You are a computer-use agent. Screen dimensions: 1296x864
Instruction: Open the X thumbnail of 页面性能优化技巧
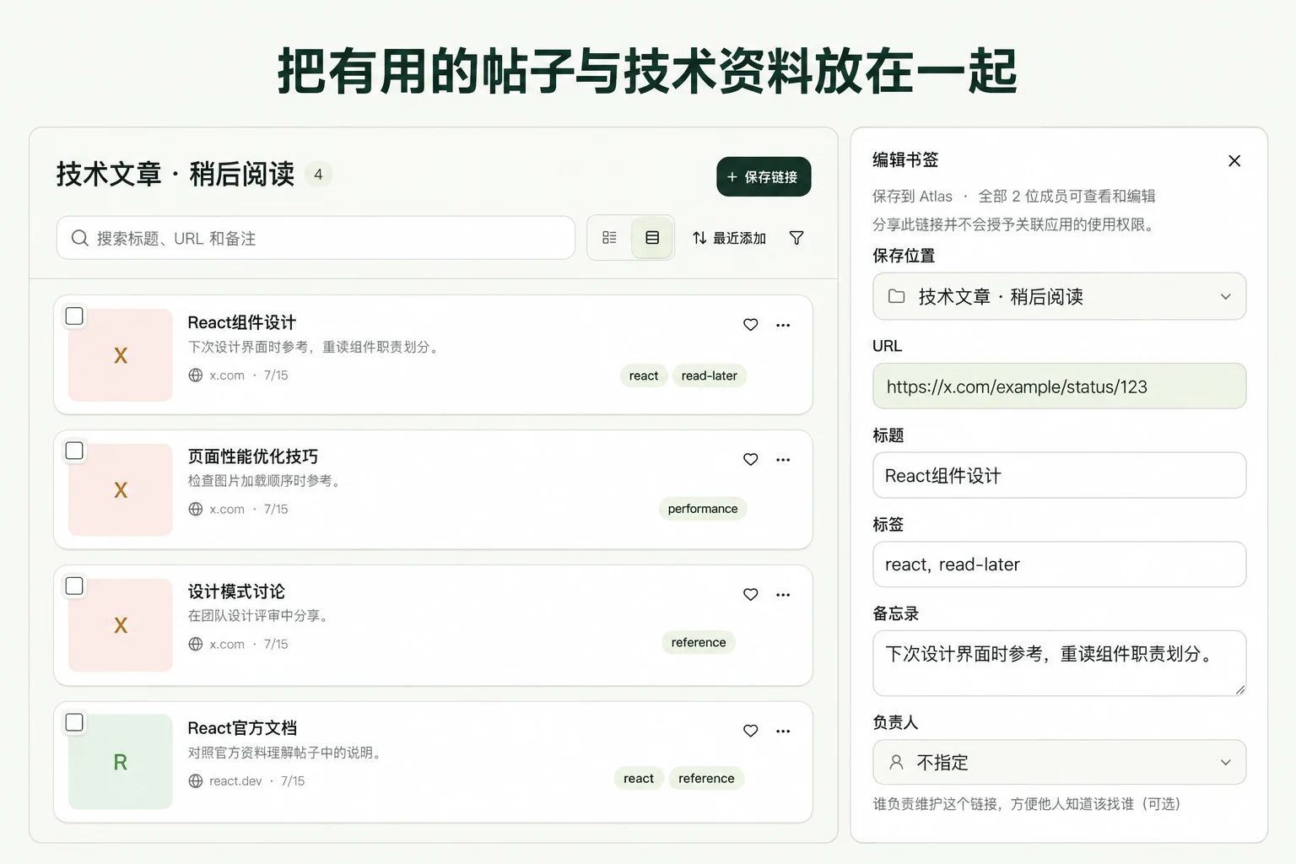coord(121,490)
